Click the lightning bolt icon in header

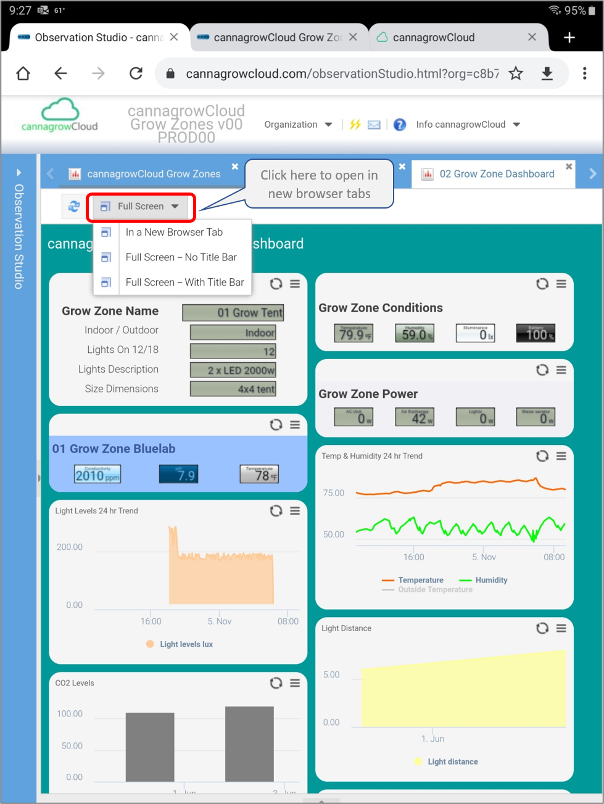[x=355, y=125]
